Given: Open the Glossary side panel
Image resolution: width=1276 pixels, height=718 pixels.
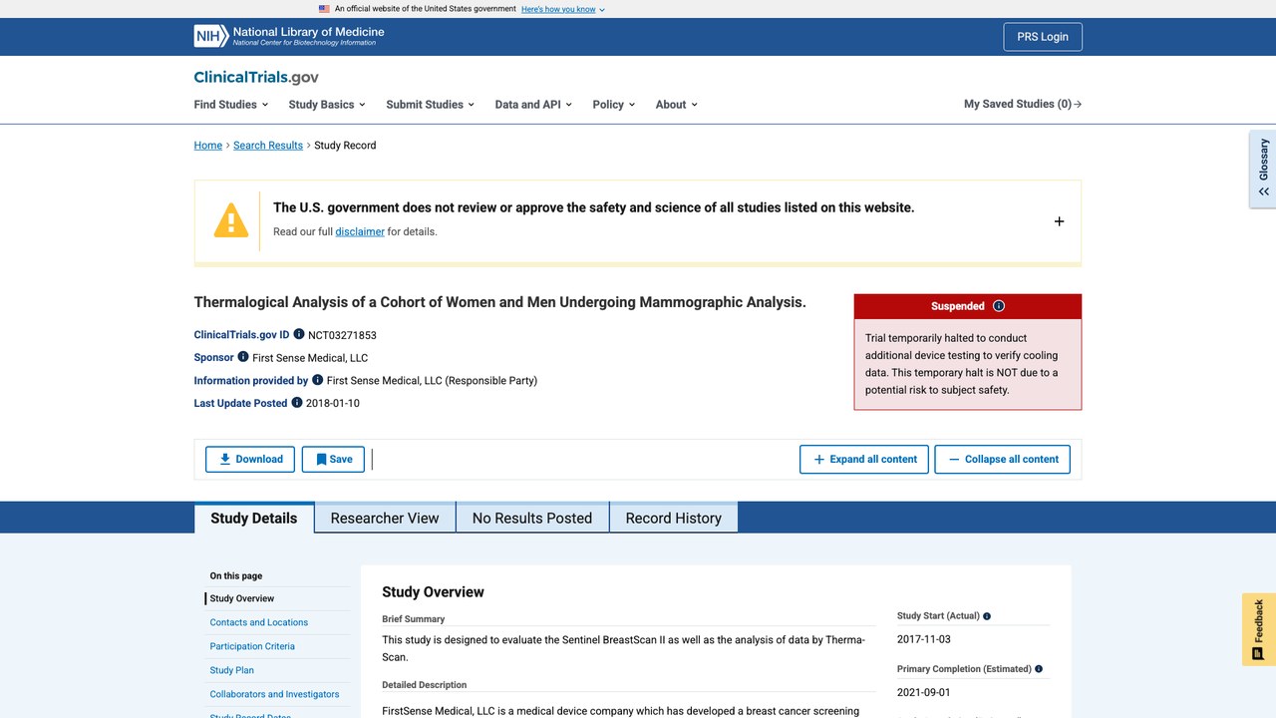Looking at the screenshot, I should [x=1263, y=167].
